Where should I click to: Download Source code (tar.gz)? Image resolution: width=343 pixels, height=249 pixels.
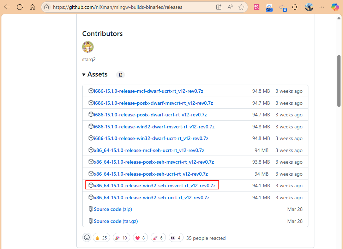pyautogui.click(x=116, y=221)
